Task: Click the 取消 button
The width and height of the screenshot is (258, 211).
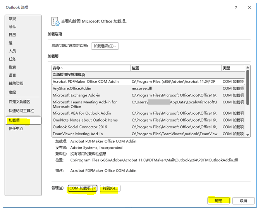Action: coord(243,201)
